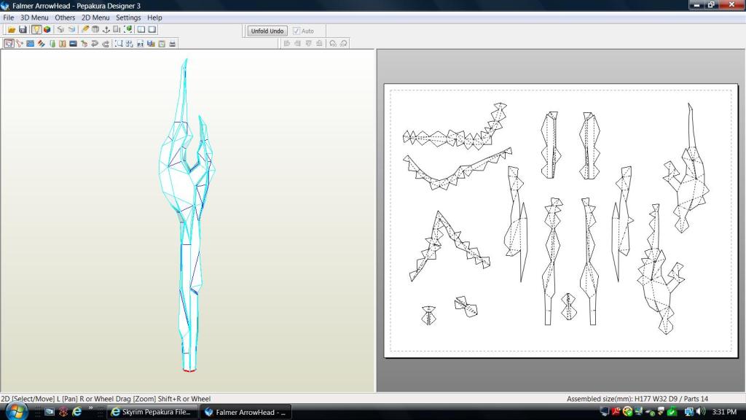Open the 2D Menu
This screenshot has height=420, width=746.
tap(95, 17)
